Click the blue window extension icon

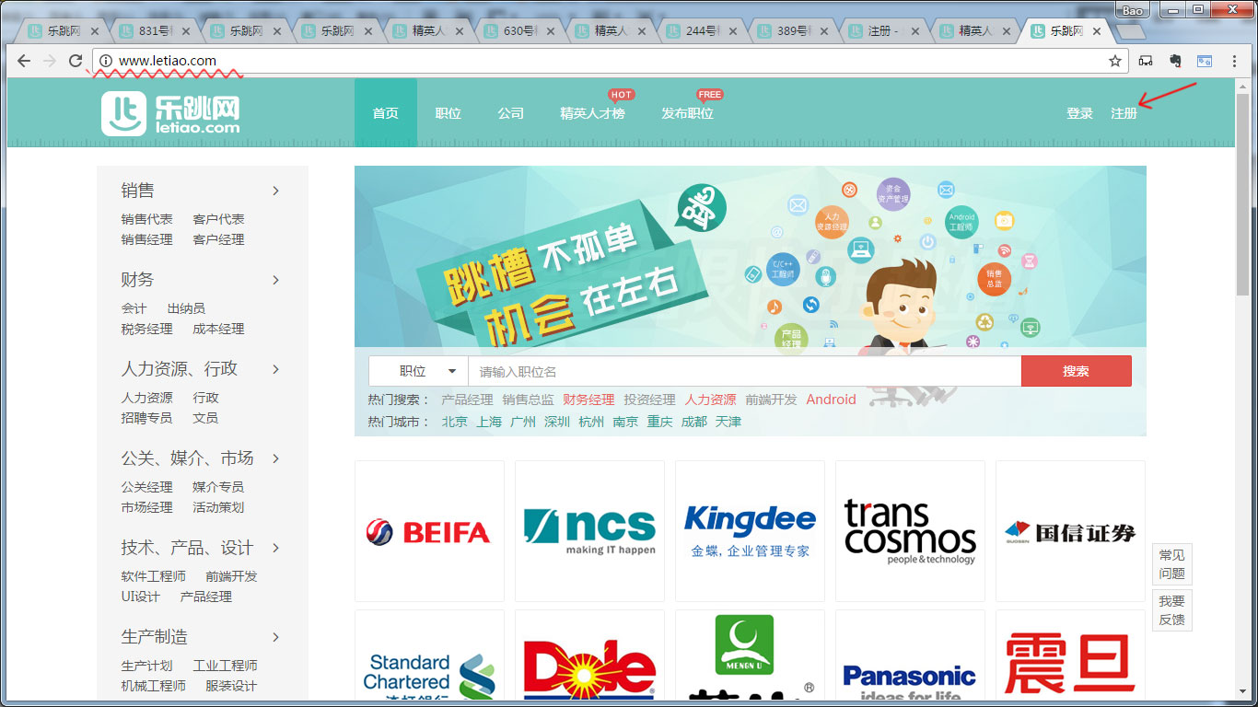coord(1205,61)
